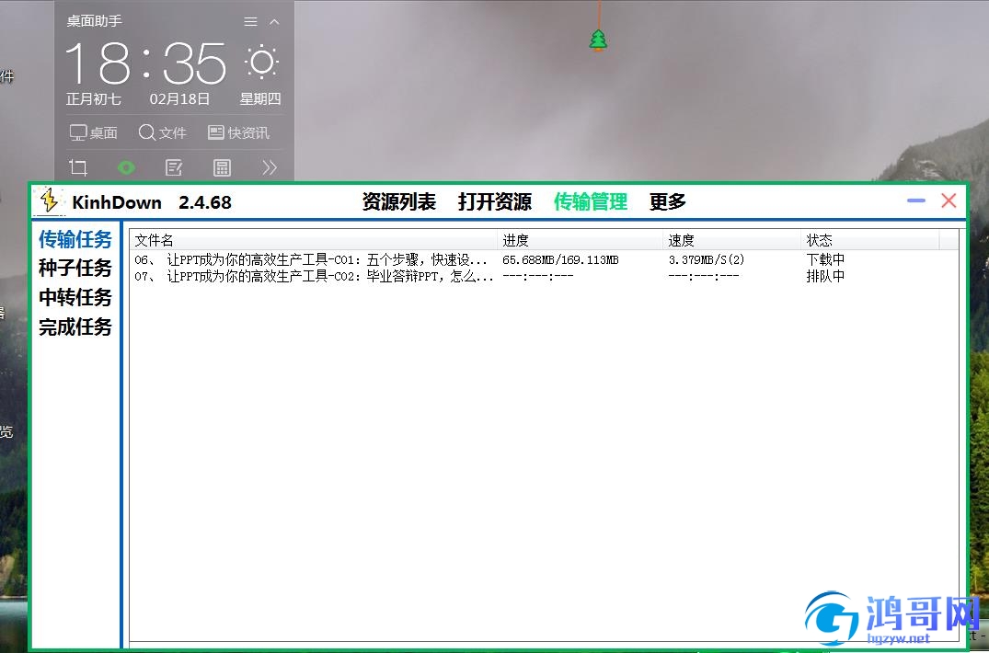Image resolution: width=989 pixels, height=653 pixels.
Task: Select the 07 PPT queued task row
Action: (543, 276)
